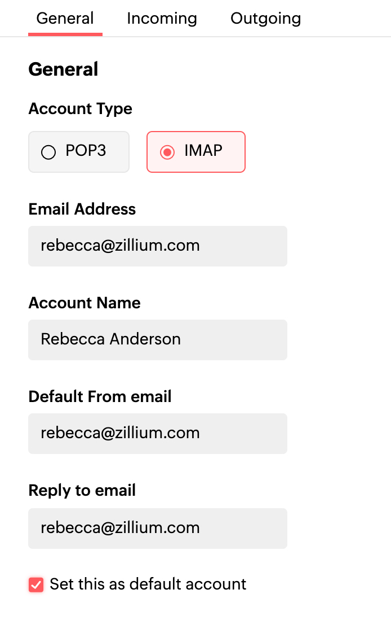Open the Incoming tab

point(162,19)
